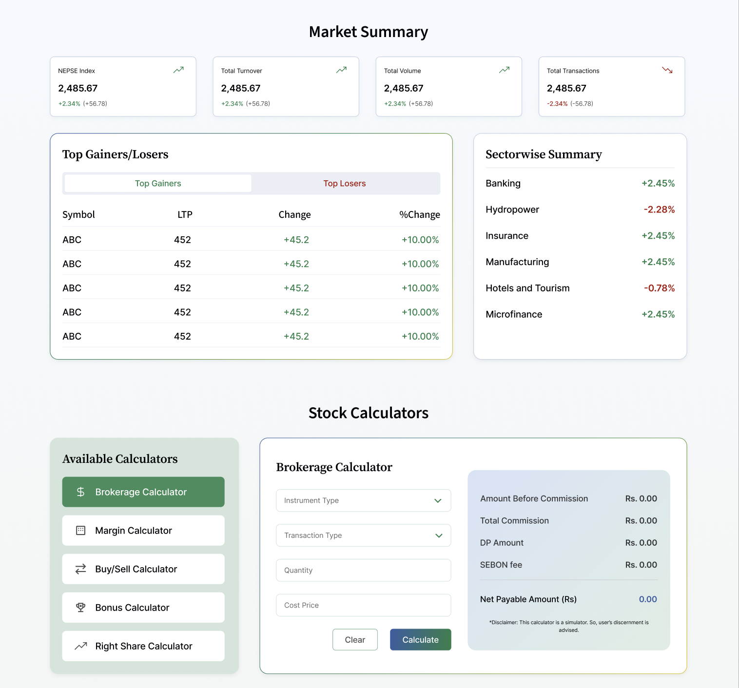Viewport: 739px width, 688px height.
Task: Select Margin Calculator from the list
Action: (143, 531)
